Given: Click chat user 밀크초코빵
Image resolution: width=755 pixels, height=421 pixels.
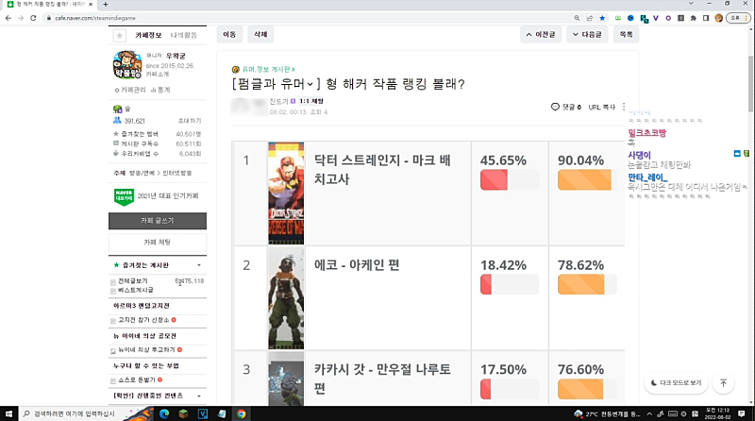Looking at the screenshot, I should pyautogui.click(x=647, y=133).
